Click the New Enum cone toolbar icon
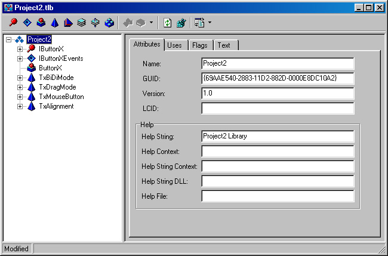388x256 pixels. click(x=54, y=23)
